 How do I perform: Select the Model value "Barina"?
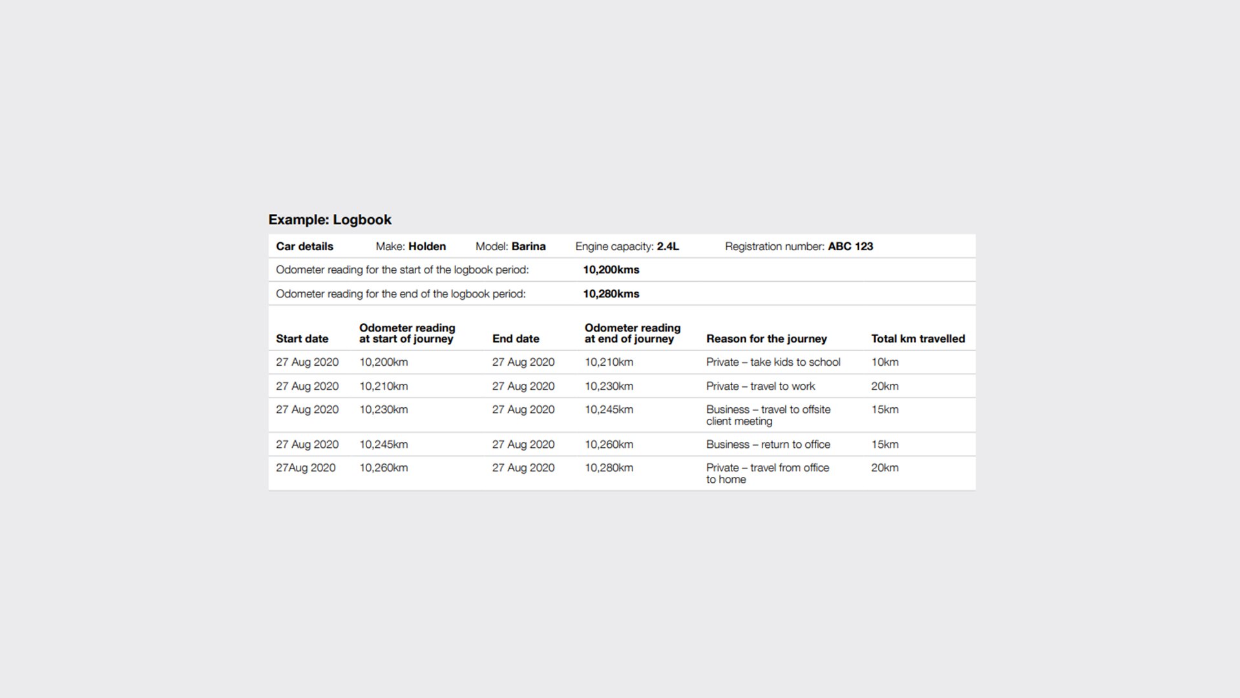(528, 246)
